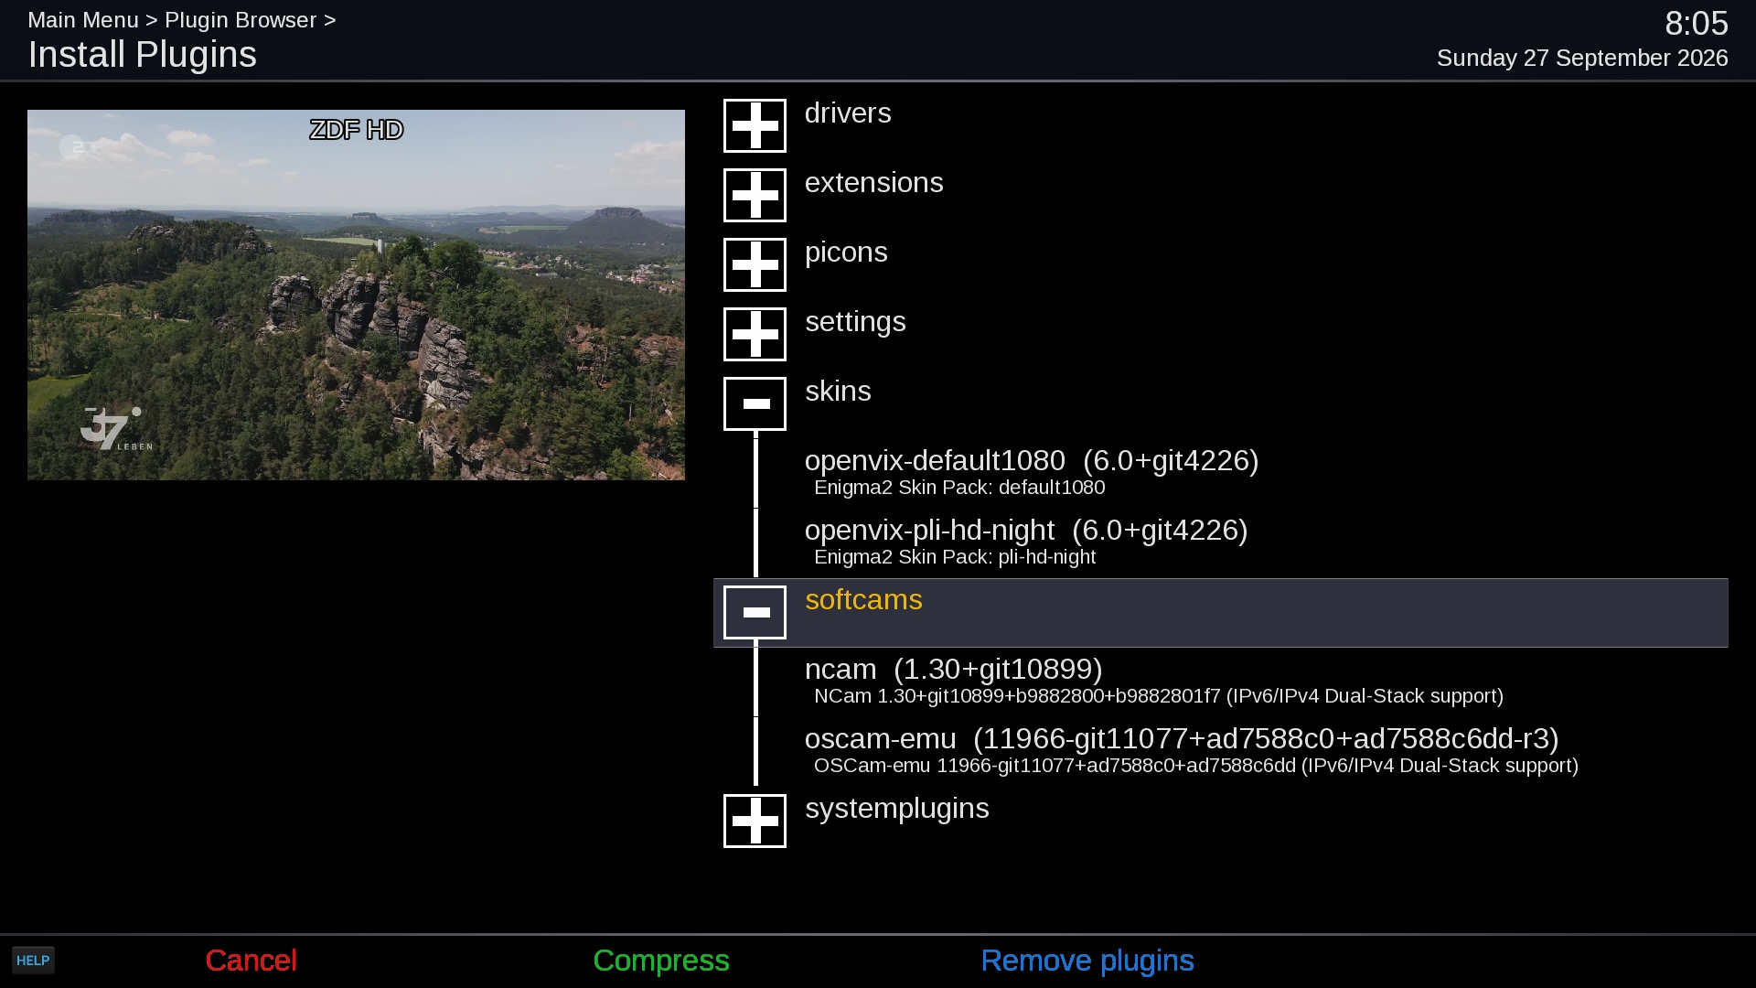
Task: Click the Install Plugins title
Action: click(143, 55)
